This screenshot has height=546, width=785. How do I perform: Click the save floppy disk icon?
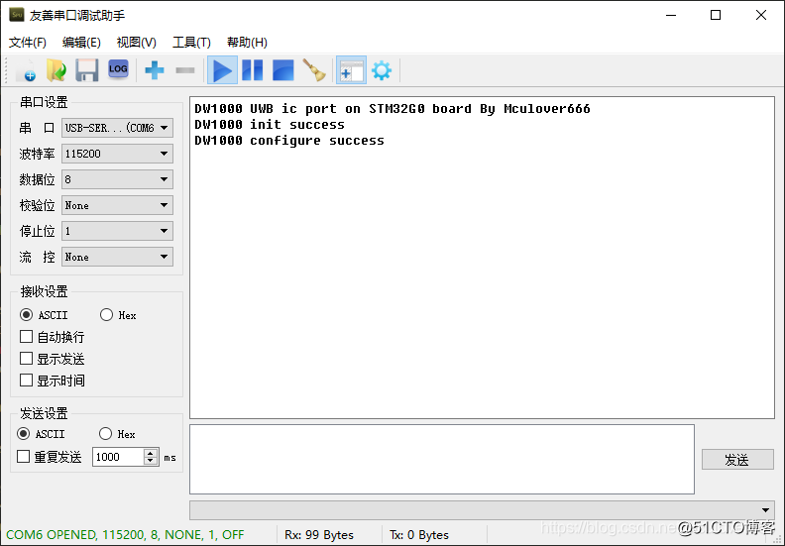tap(86, 70)
